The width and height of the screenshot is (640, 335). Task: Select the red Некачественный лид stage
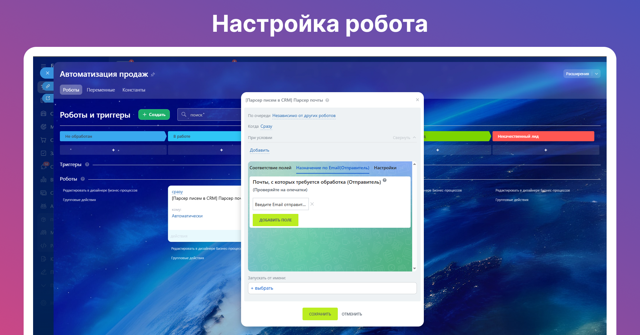click(x=543, y=136)
